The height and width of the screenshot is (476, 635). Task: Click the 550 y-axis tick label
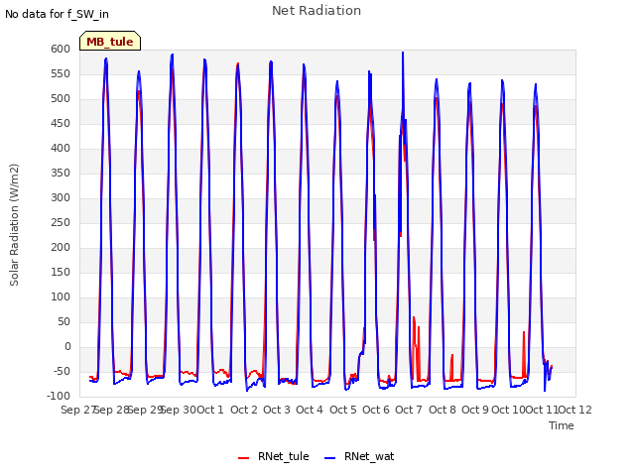pyautogui.click(x=61, y=73)
